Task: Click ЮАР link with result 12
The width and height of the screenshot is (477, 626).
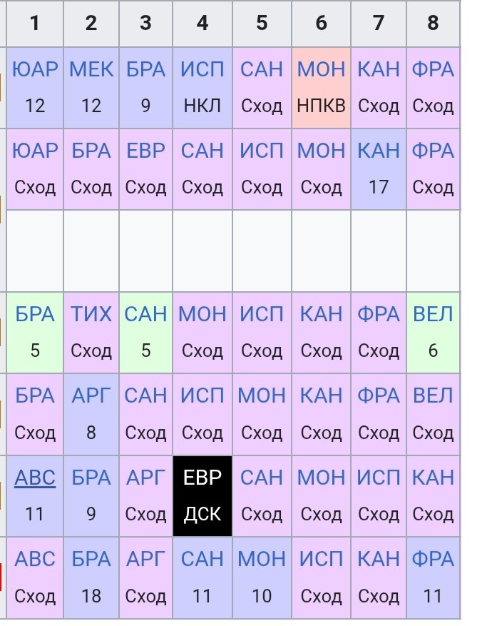Action: (35, 69)
